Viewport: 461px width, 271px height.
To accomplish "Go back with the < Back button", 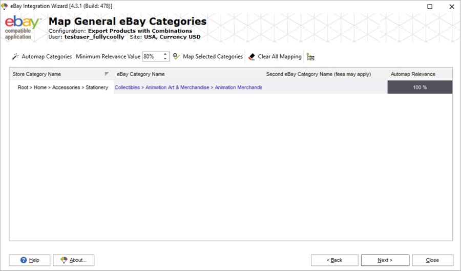I will coord(334,260).
